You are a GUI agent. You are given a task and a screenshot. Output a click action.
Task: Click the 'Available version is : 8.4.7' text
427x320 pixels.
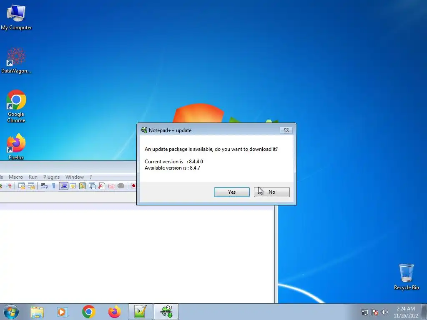[172, 168]
